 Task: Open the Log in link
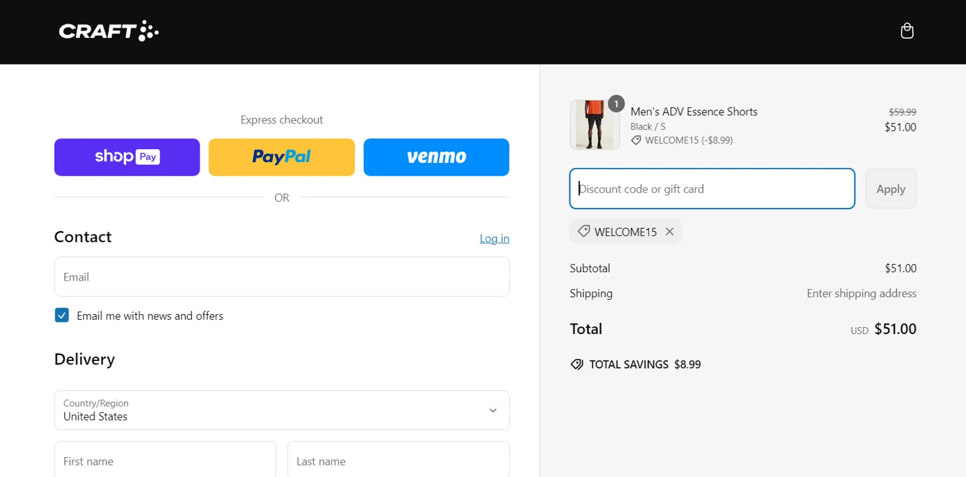point(495,238)
